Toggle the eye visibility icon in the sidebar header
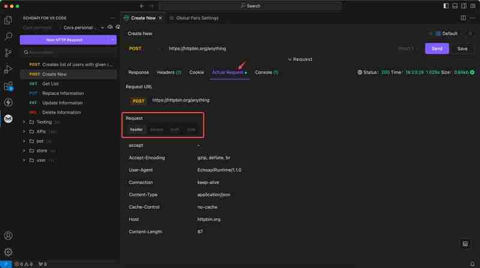480x268 pixels. point(110,27)
